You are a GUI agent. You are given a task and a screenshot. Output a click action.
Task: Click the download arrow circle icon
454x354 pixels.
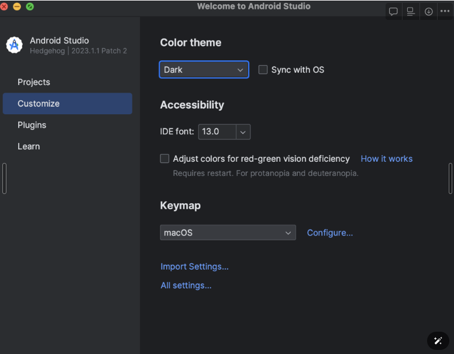click(x=428, y=12)
